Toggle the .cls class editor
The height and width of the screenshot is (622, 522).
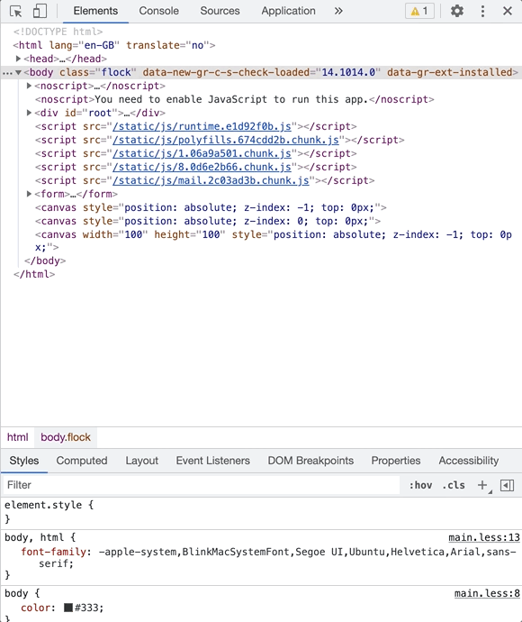point(454,485)
